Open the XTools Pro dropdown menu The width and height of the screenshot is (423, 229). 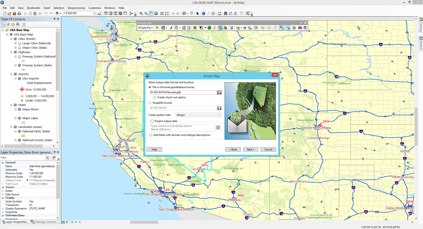[146, 27]
